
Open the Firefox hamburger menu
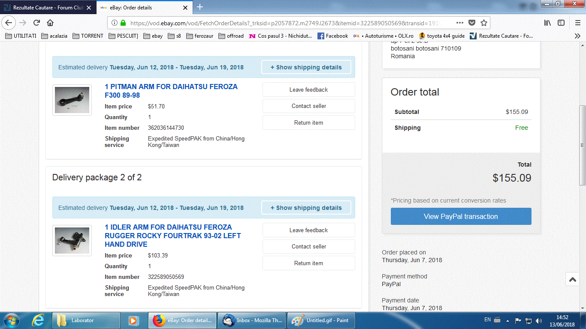click(x=578, y=23)
